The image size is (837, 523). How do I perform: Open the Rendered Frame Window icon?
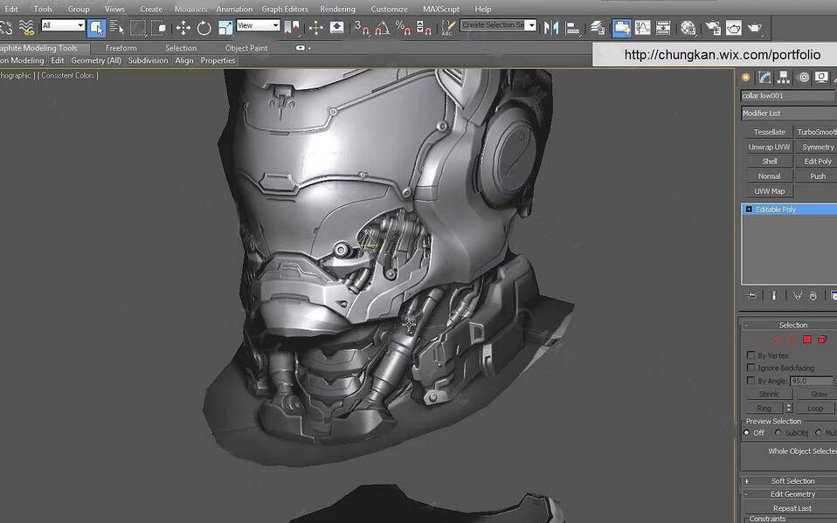733,28
